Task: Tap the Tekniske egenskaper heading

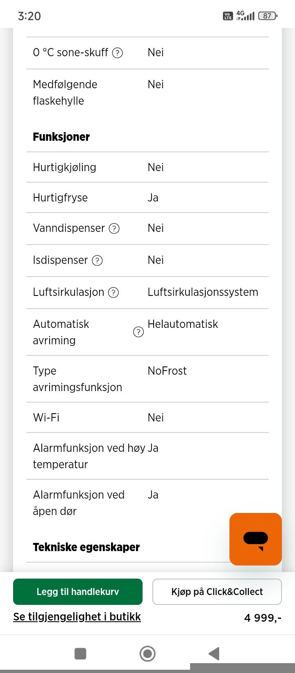Action: (86, 547)
